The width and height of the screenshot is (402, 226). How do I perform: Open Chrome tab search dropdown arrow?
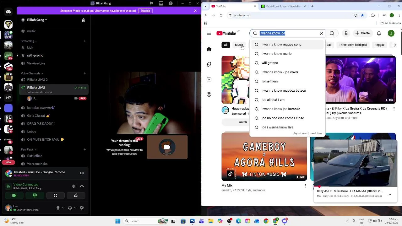click(205, 6)
